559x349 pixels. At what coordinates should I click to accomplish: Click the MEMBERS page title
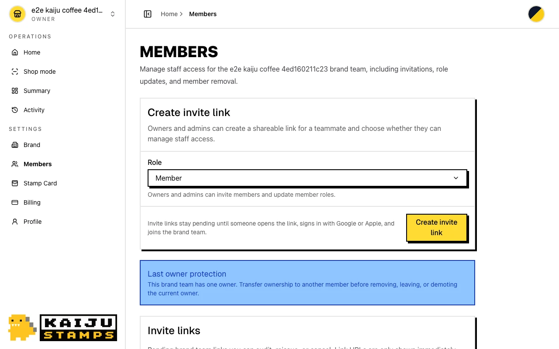[179, 52]
